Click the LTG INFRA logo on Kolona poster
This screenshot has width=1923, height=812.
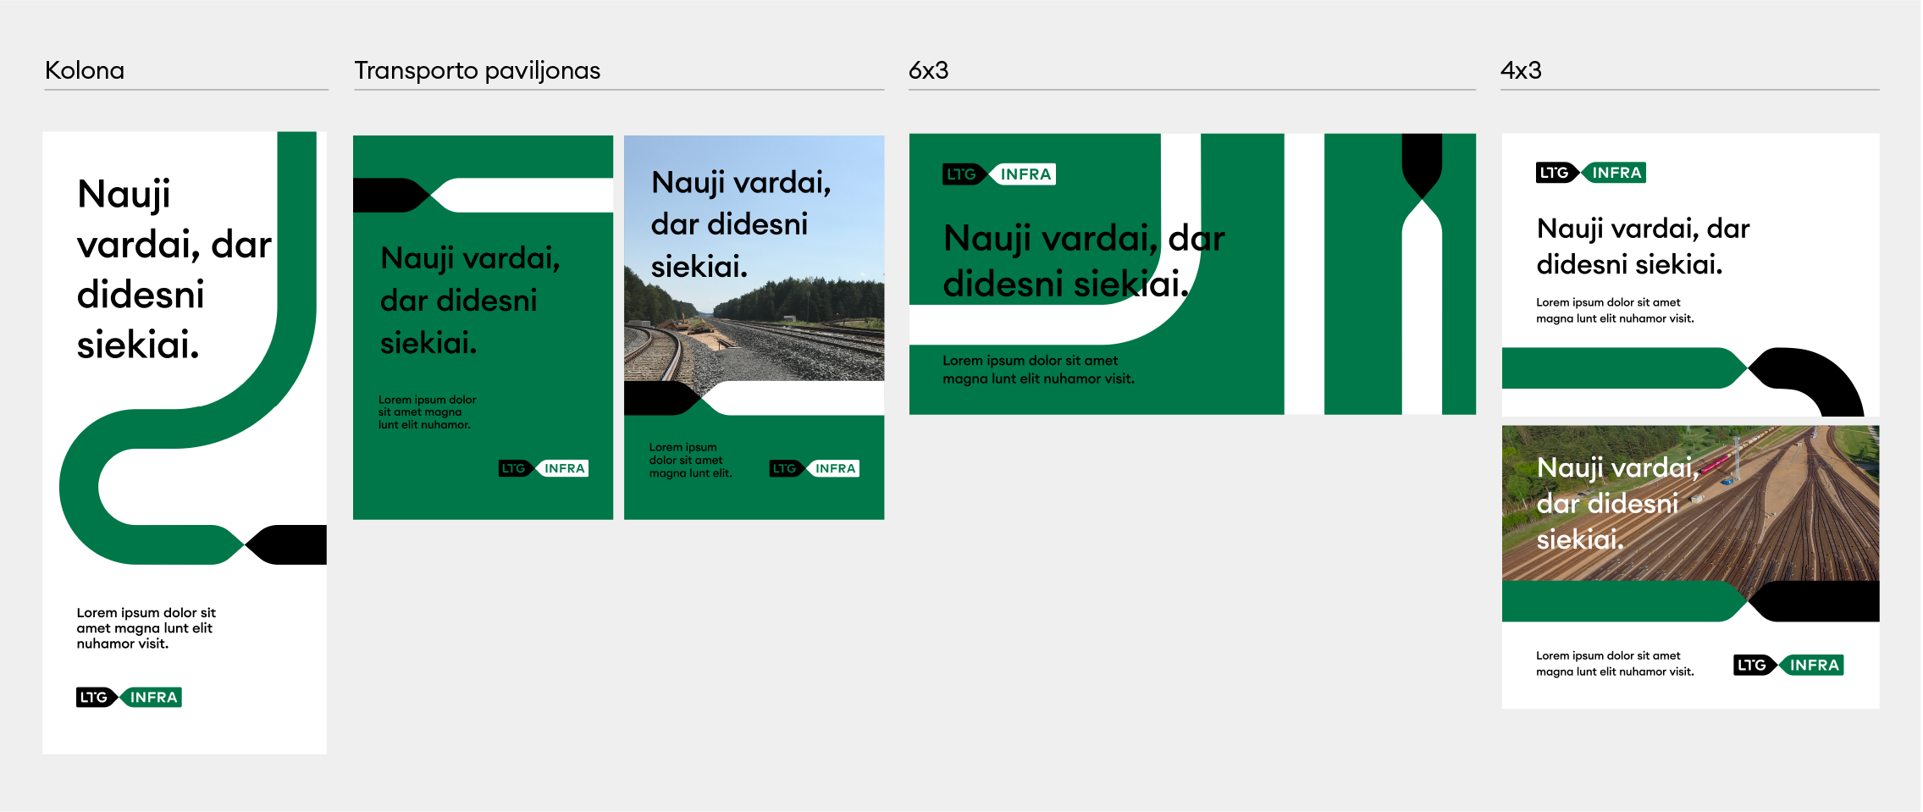pos(129,697)
